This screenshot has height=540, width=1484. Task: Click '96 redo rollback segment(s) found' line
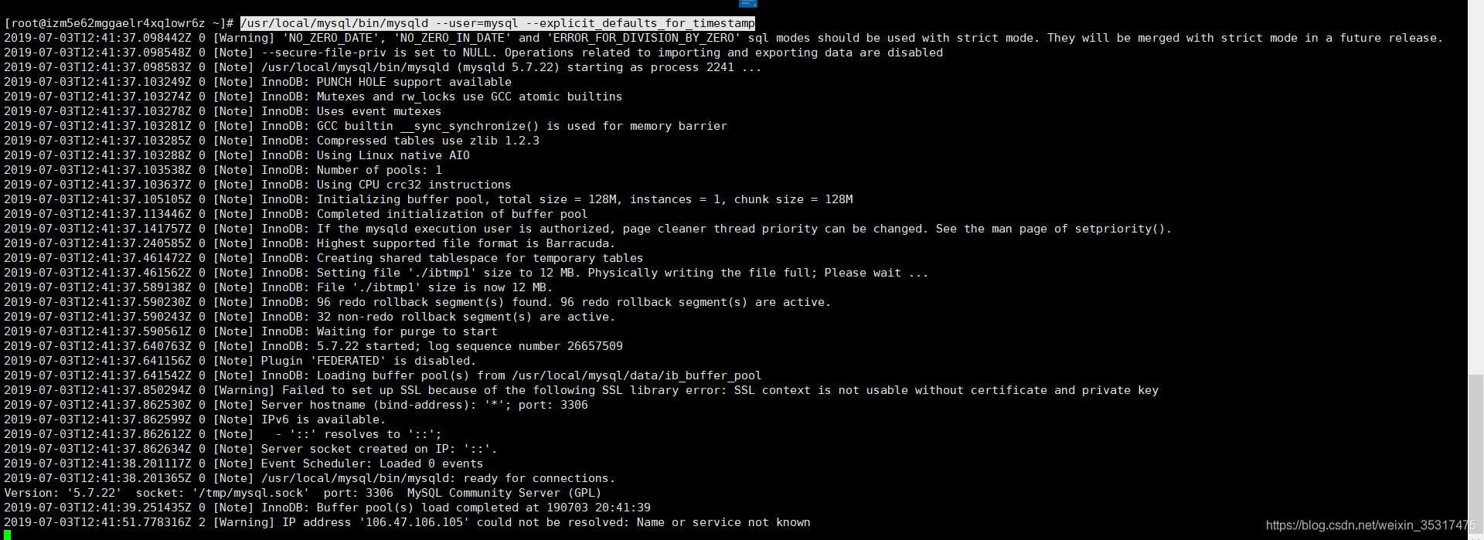point(417,302)
